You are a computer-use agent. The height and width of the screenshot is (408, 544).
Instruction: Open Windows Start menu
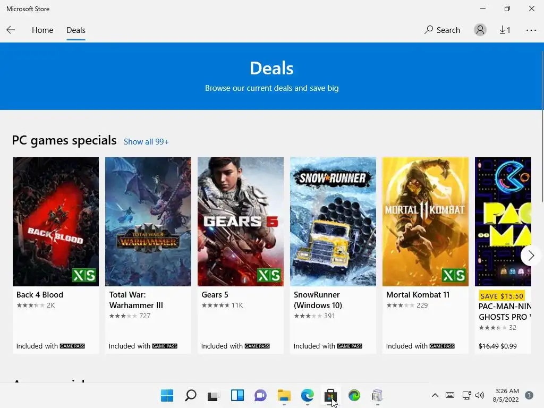point(167,395)
